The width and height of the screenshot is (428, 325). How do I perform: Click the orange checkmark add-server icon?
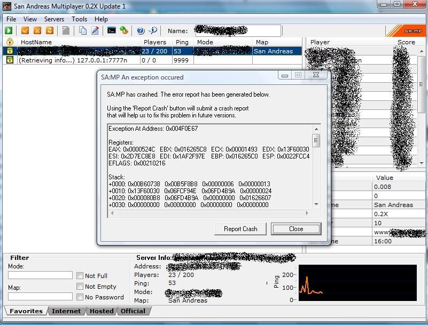pos(25,30)
